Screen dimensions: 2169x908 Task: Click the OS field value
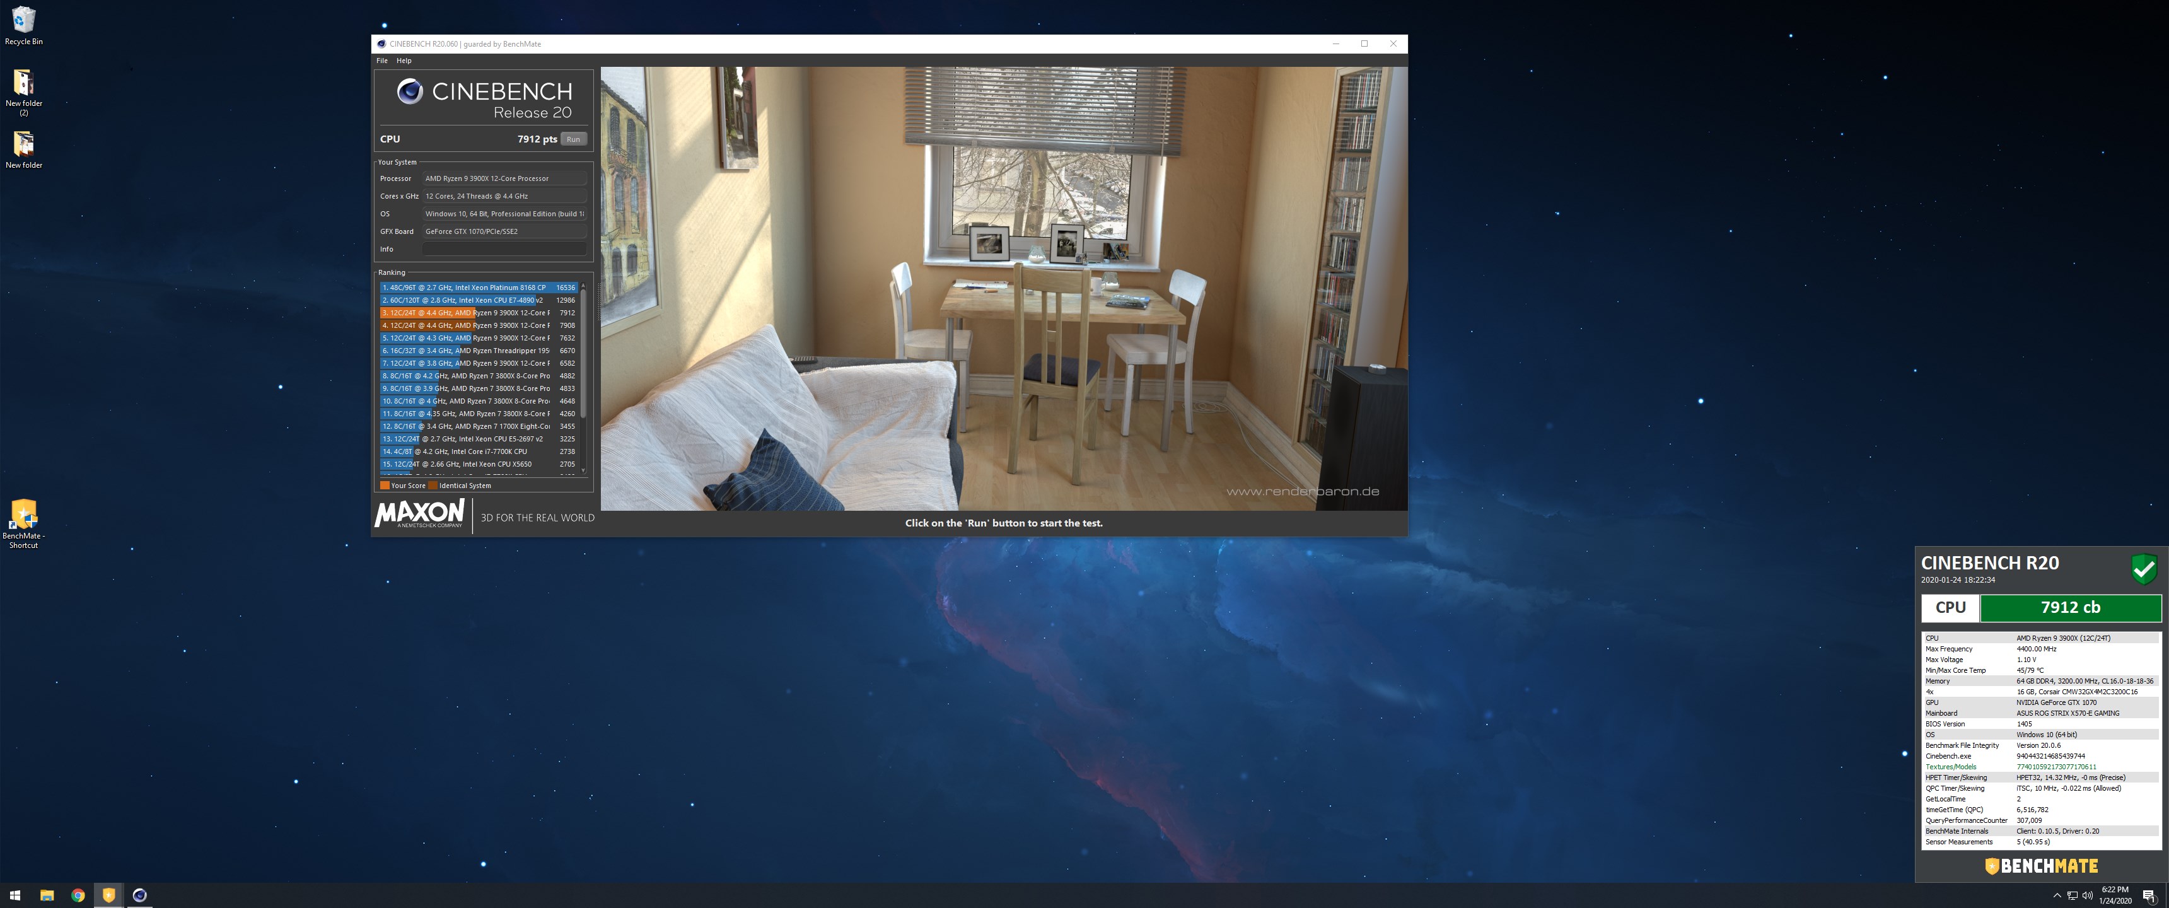(x=504, y=214)
